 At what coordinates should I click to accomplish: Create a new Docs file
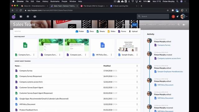90,31
